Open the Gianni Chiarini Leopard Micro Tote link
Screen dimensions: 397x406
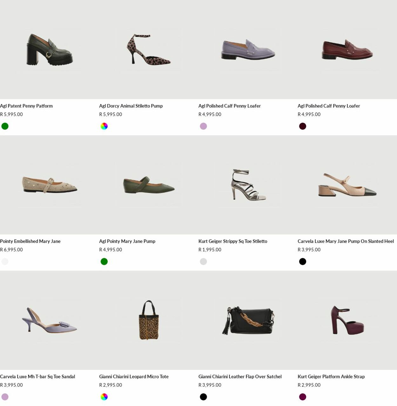(134, 377)
